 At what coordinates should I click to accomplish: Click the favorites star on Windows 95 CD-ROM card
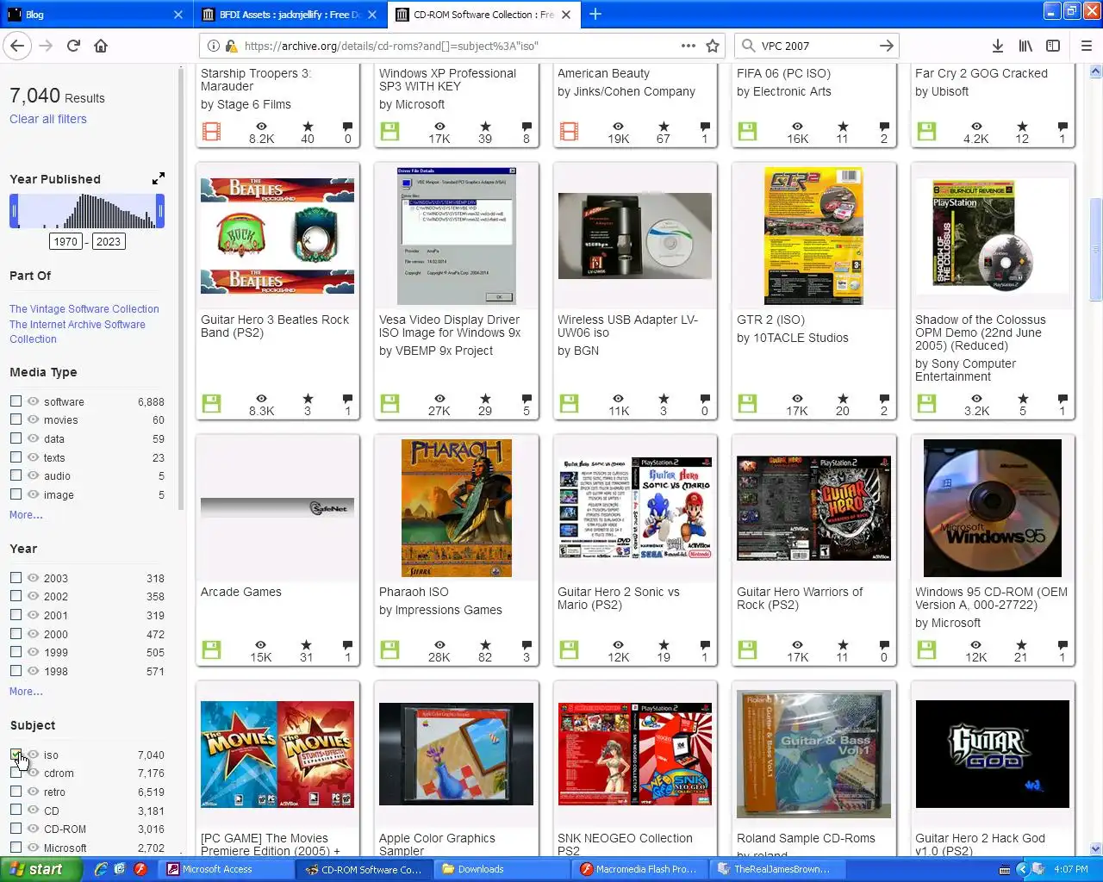click(1021, 645)
